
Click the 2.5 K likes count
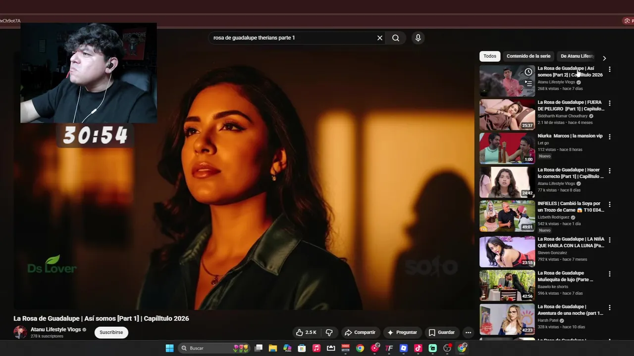point(311,332)
